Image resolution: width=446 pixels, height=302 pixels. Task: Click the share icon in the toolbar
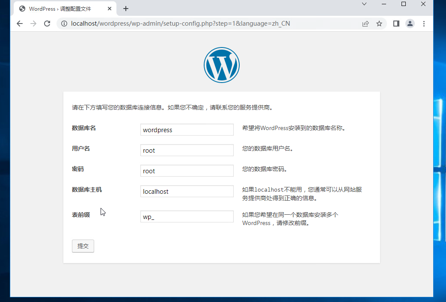[366, 24]
